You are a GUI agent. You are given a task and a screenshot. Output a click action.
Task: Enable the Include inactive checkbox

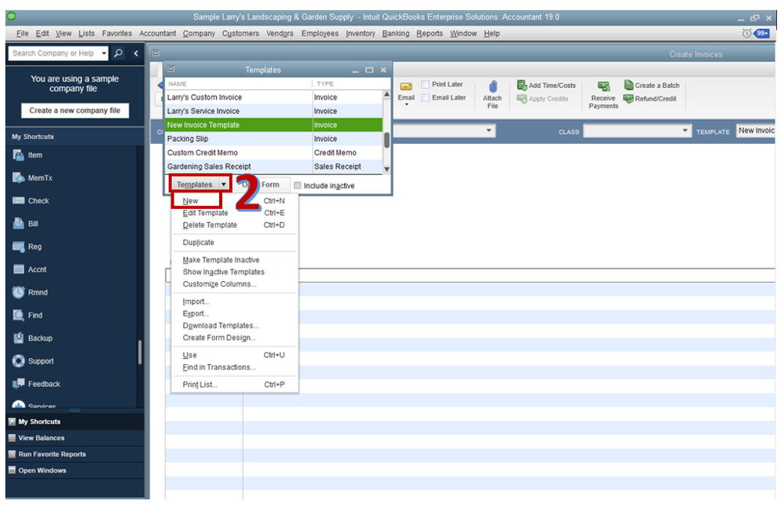pyautogui.click(x=298, y=186)
